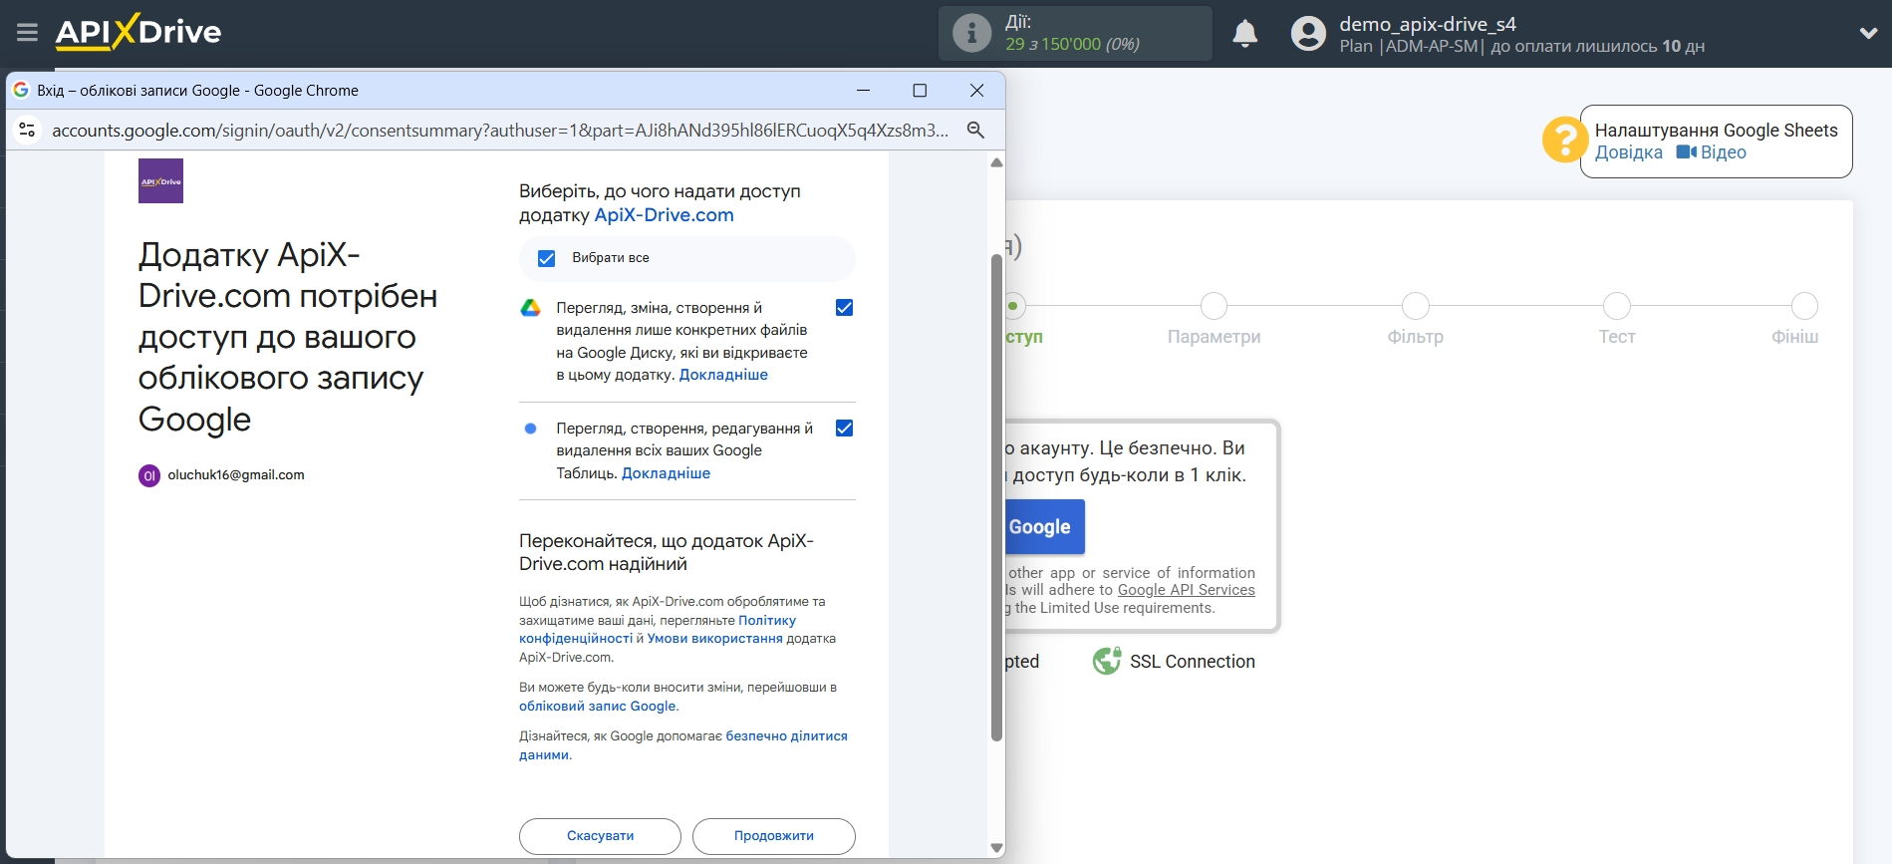Screen dimensions: 1892x864
Task: Click the 29 з 150'000 actions counter
Action: pyautogui.click(x=1072, y=44)
